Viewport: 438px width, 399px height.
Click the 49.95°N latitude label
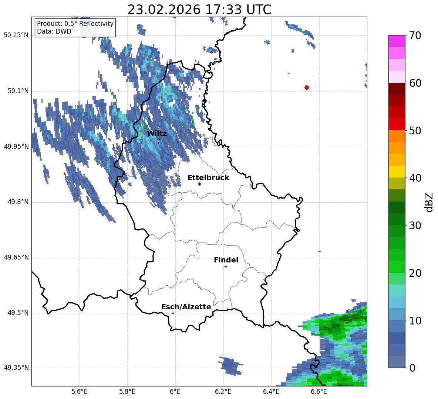16,147
